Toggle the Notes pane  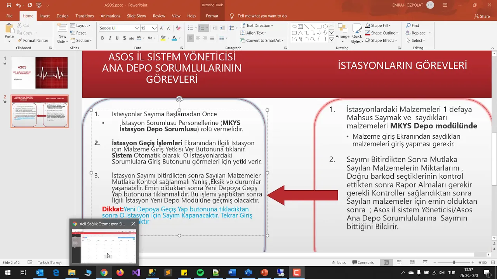point(338,262)
